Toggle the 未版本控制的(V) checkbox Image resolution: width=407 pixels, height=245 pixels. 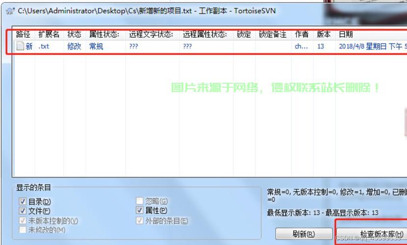23,220
